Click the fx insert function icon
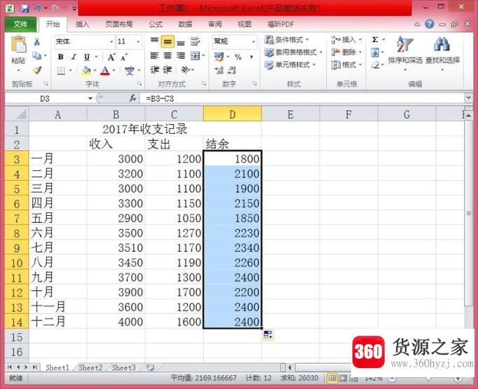This screenshot has height=389, width=478. tap(133, 98)
